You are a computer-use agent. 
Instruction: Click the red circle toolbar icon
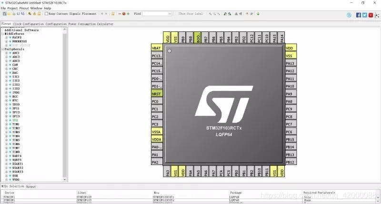pos(124,14)
